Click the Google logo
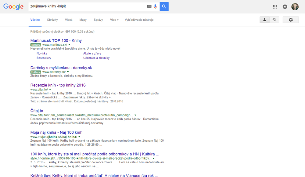This screenshot has height=177, width=305. coord(13,6)
